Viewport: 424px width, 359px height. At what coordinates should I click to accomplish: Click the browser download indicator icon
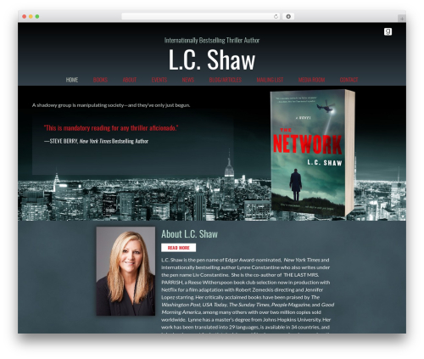point(288,16)
